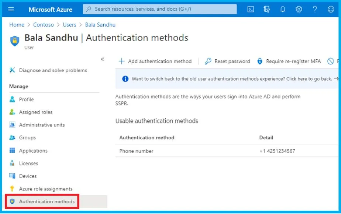Click the Applications grid icon

(12, 150)
